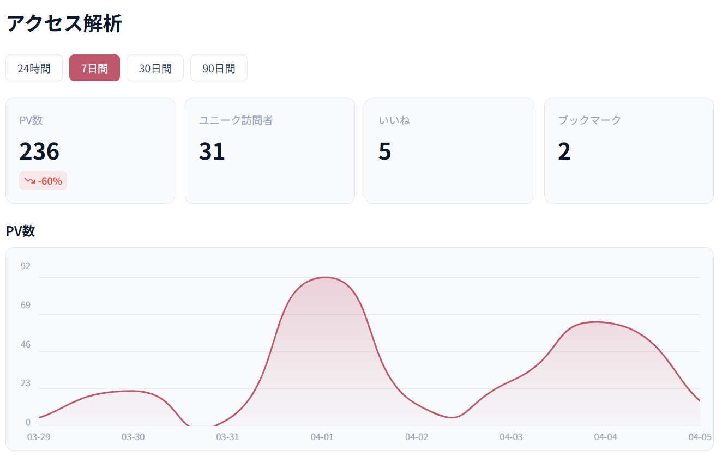Select the 24時間 time range

coord(34,68)
